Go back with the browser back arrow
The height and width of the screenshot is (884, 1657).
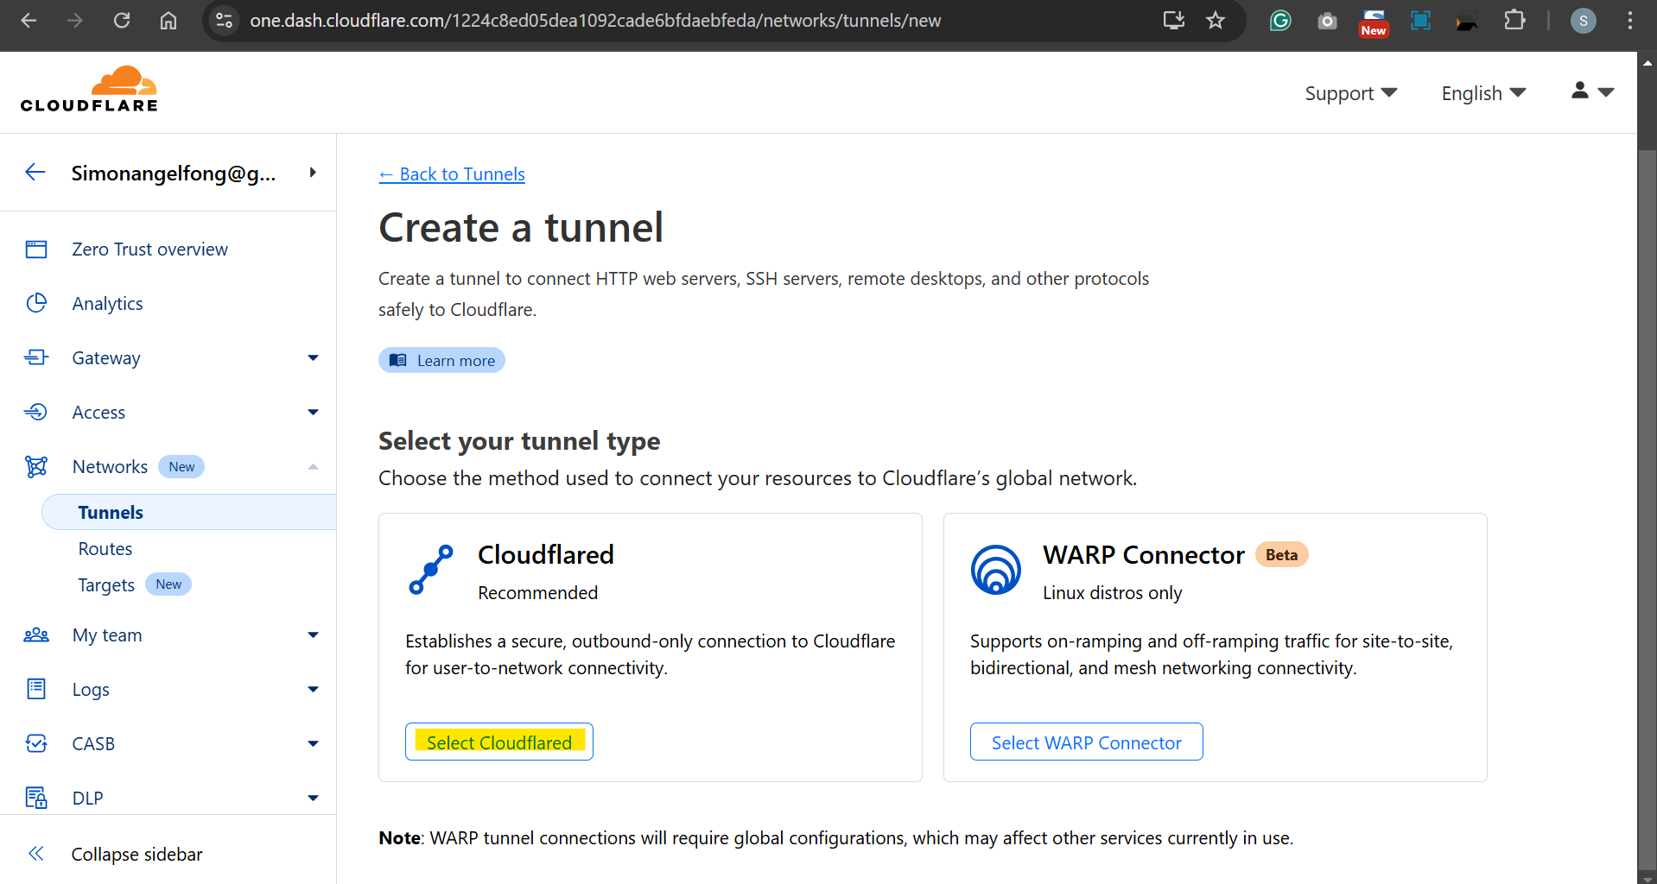tap(29, 20)
